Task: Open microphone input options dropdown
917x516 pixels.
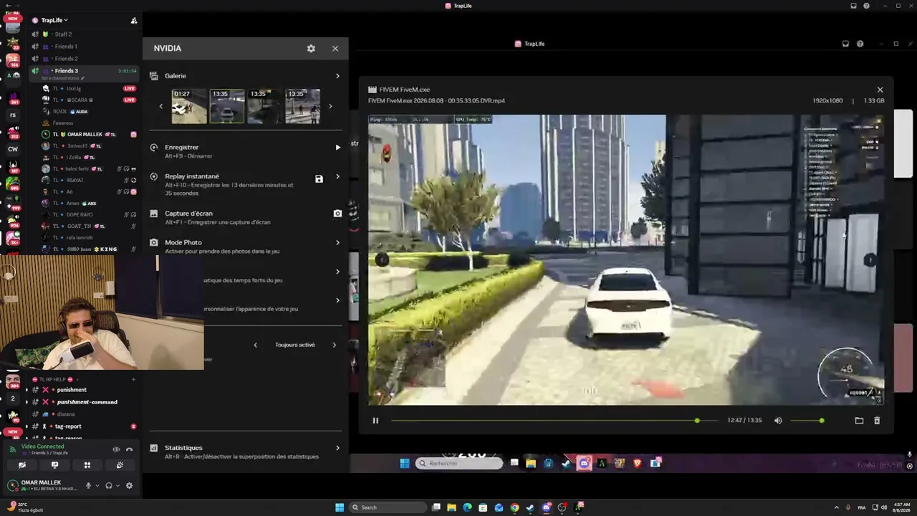Action: point(97,486)
